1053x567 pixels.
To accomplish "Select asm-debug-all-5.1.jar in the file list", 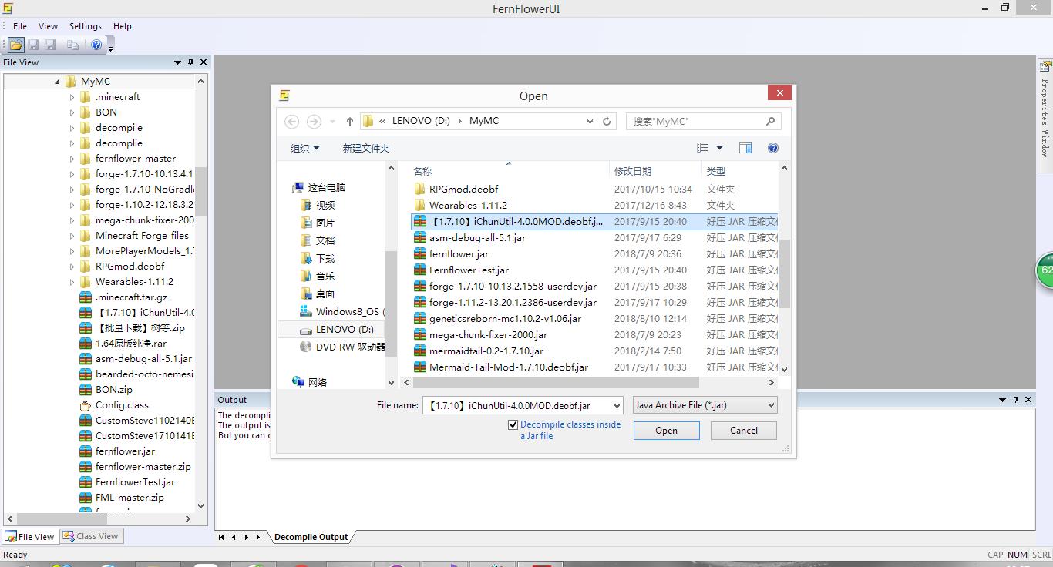I will (x=477, y=237).
